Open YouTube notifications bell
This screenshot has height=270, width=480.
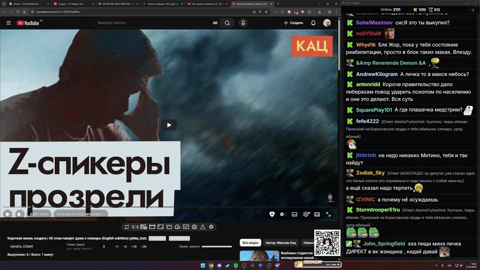[x=313, y=23]
